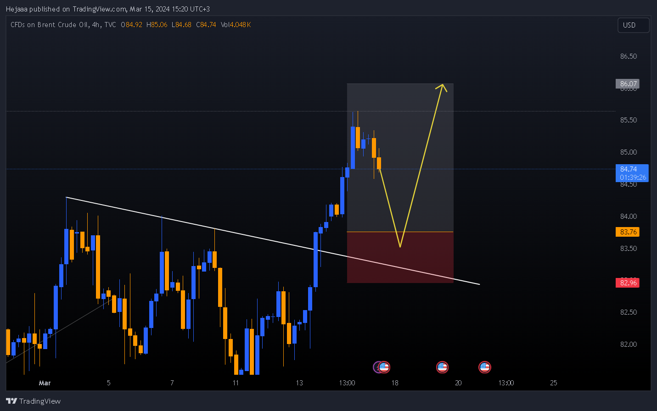Click the Mar label on time axis
This screenshot has width=657, height=411.
[45, 383]
